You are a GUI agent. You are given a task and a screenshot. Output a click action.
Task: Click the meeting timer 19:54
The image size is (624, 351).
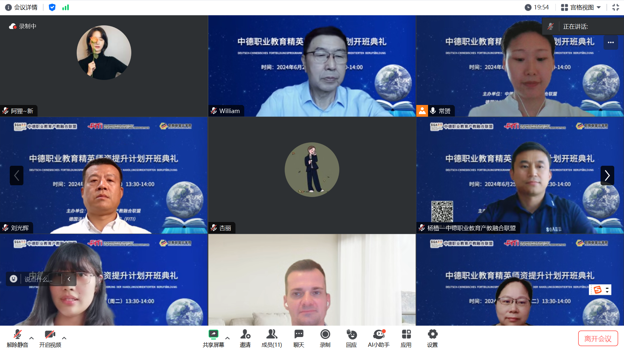537,7
